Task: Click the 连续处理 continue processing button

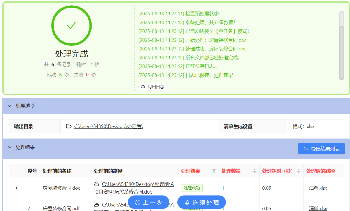Action: click(x=202, y=202)
